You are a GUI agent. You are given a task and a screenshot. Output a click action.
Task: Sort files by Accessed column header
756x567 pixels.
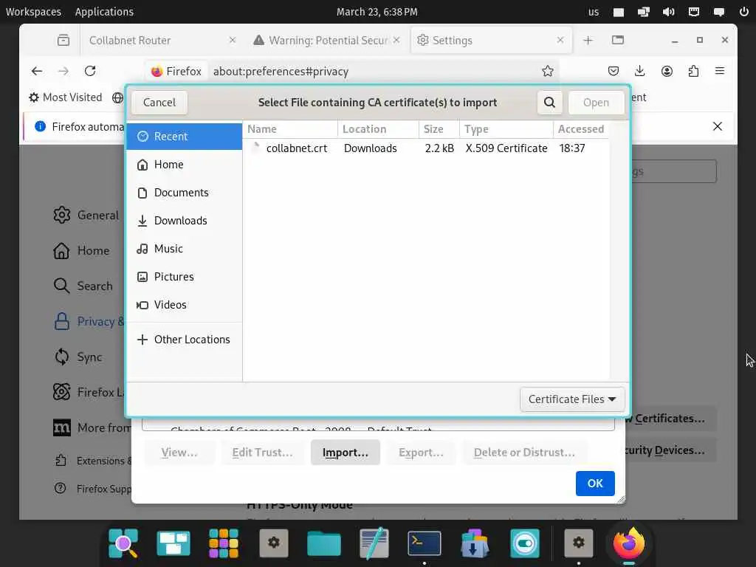[580, 128]
